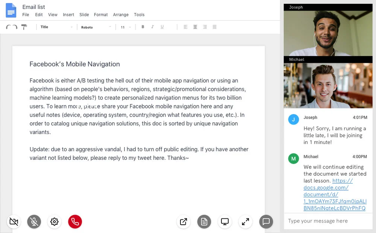Click the message input field

(x=328, y=221)
